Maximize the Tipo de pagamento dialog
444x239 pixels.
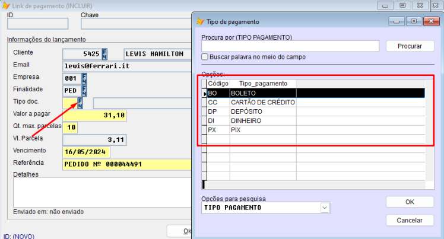click(414, 21)
